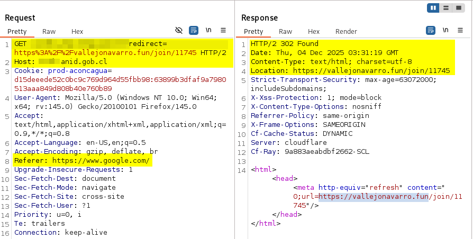The height and width of the screenshot is (239, 473).
Task: Click the Request panel title
Action: click(x=20, y=18)
